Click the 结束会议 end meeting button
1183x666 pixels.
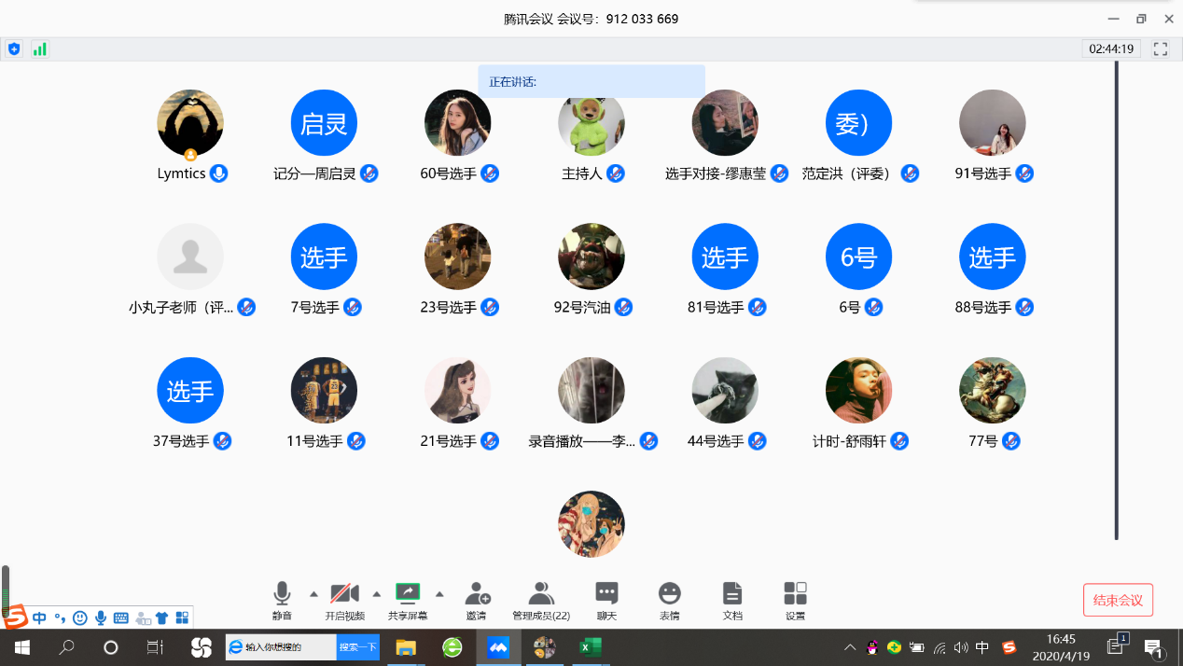(x=1118, y=600)
